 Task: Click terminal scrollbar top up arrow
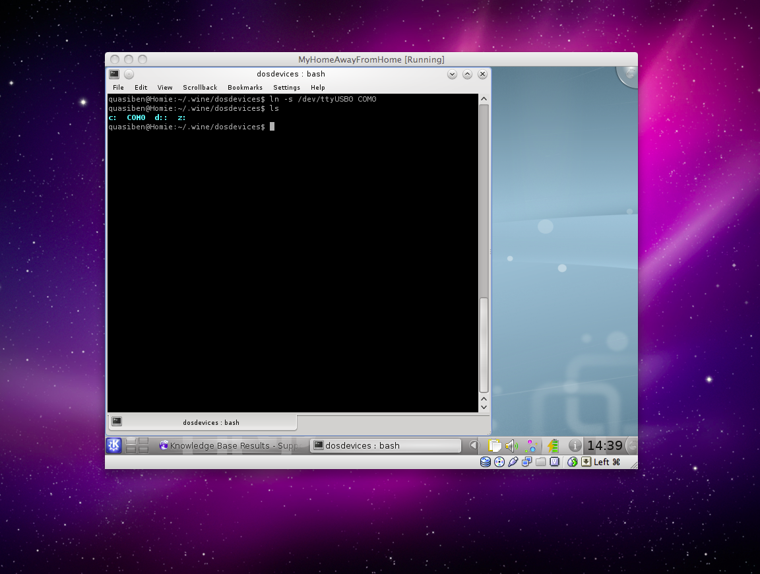(484, 99)
